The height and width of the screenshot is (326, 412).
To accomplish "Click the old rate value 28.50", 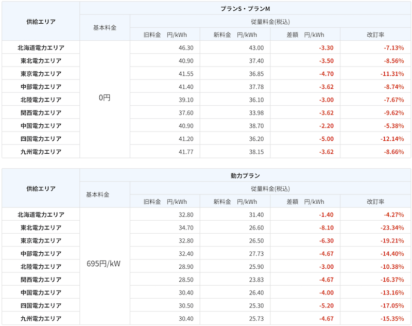I will [x=186, y=280].
